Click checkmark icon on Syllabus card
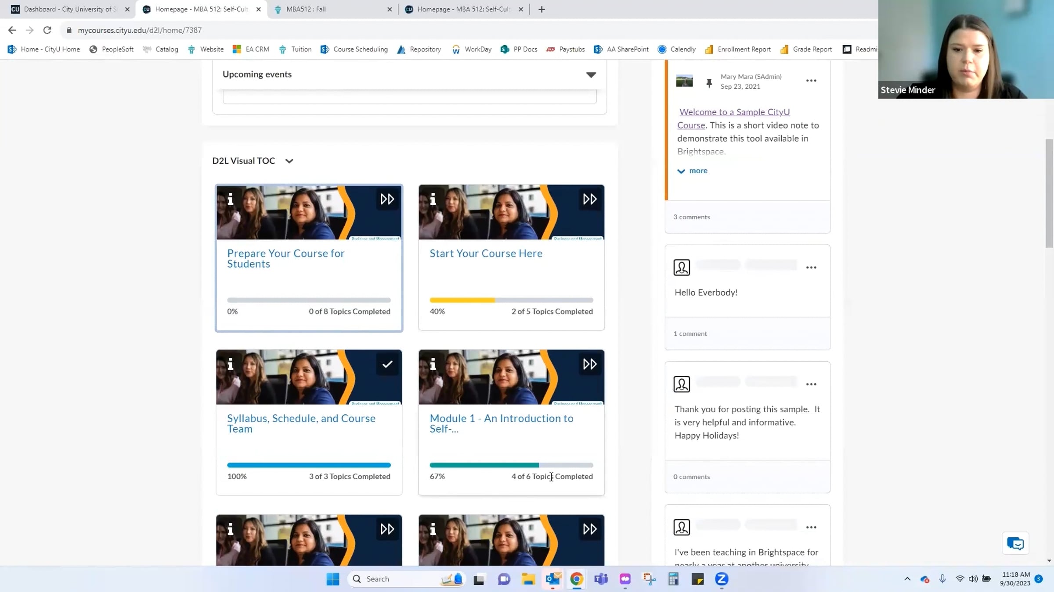This screenshot has width=1054, height=592. pyautogui.click(x=387, y=364)
